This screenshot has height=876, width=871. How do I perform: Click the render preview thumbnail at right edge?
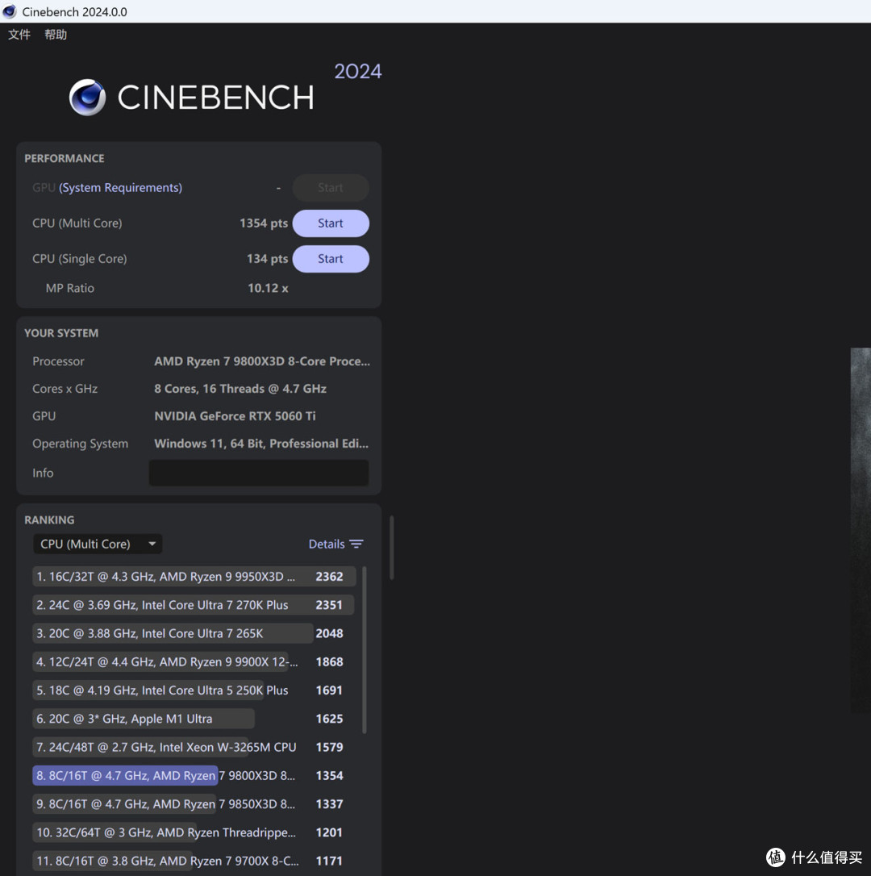pos(861,530)
